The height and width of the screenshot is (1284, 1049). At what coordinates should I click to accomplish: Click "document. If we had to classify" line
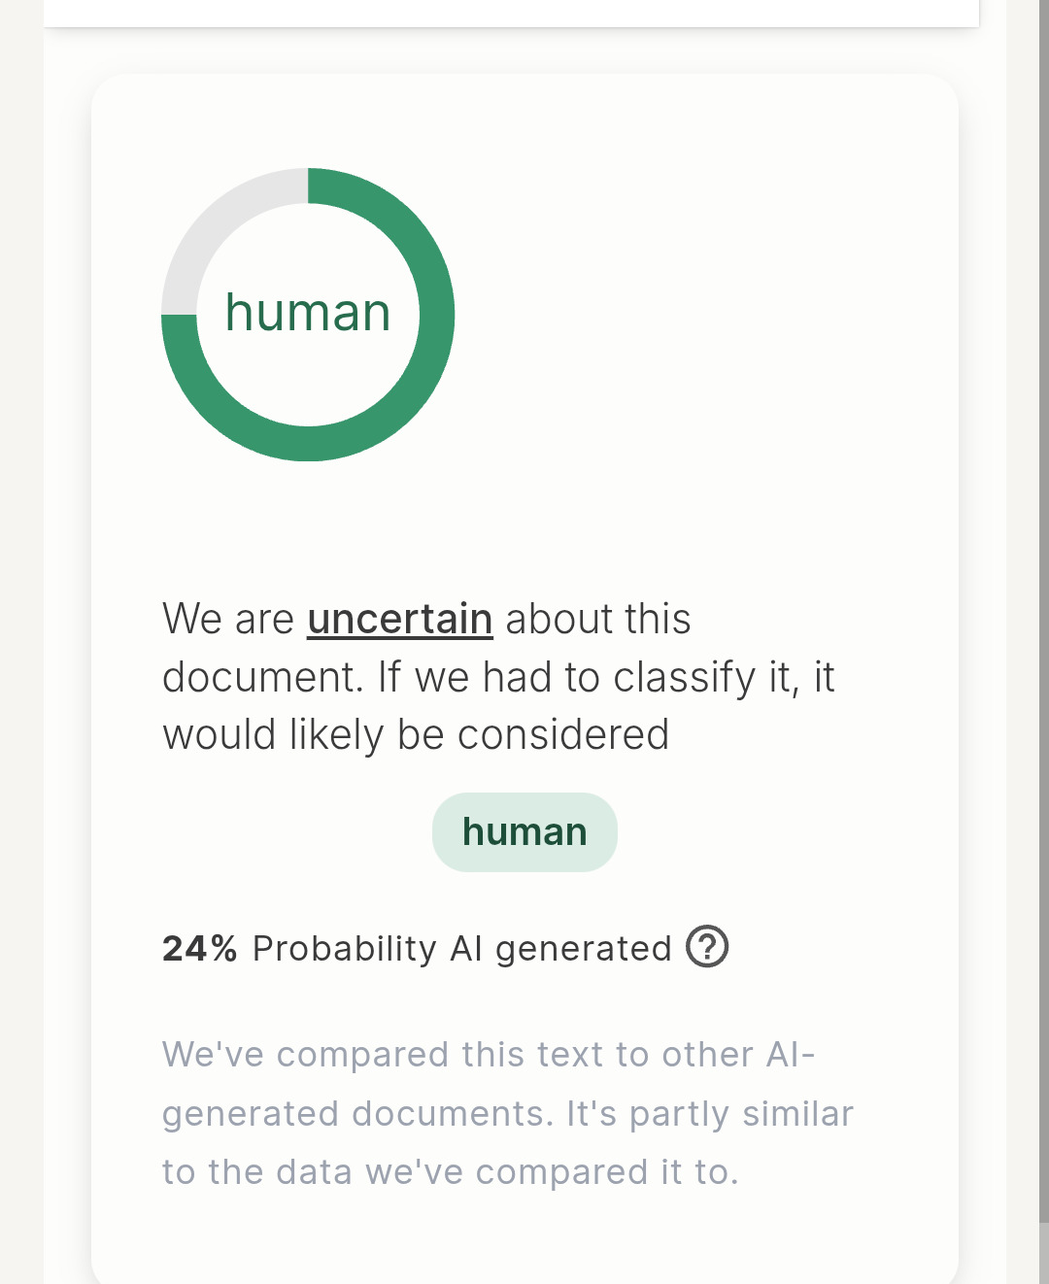497,677
